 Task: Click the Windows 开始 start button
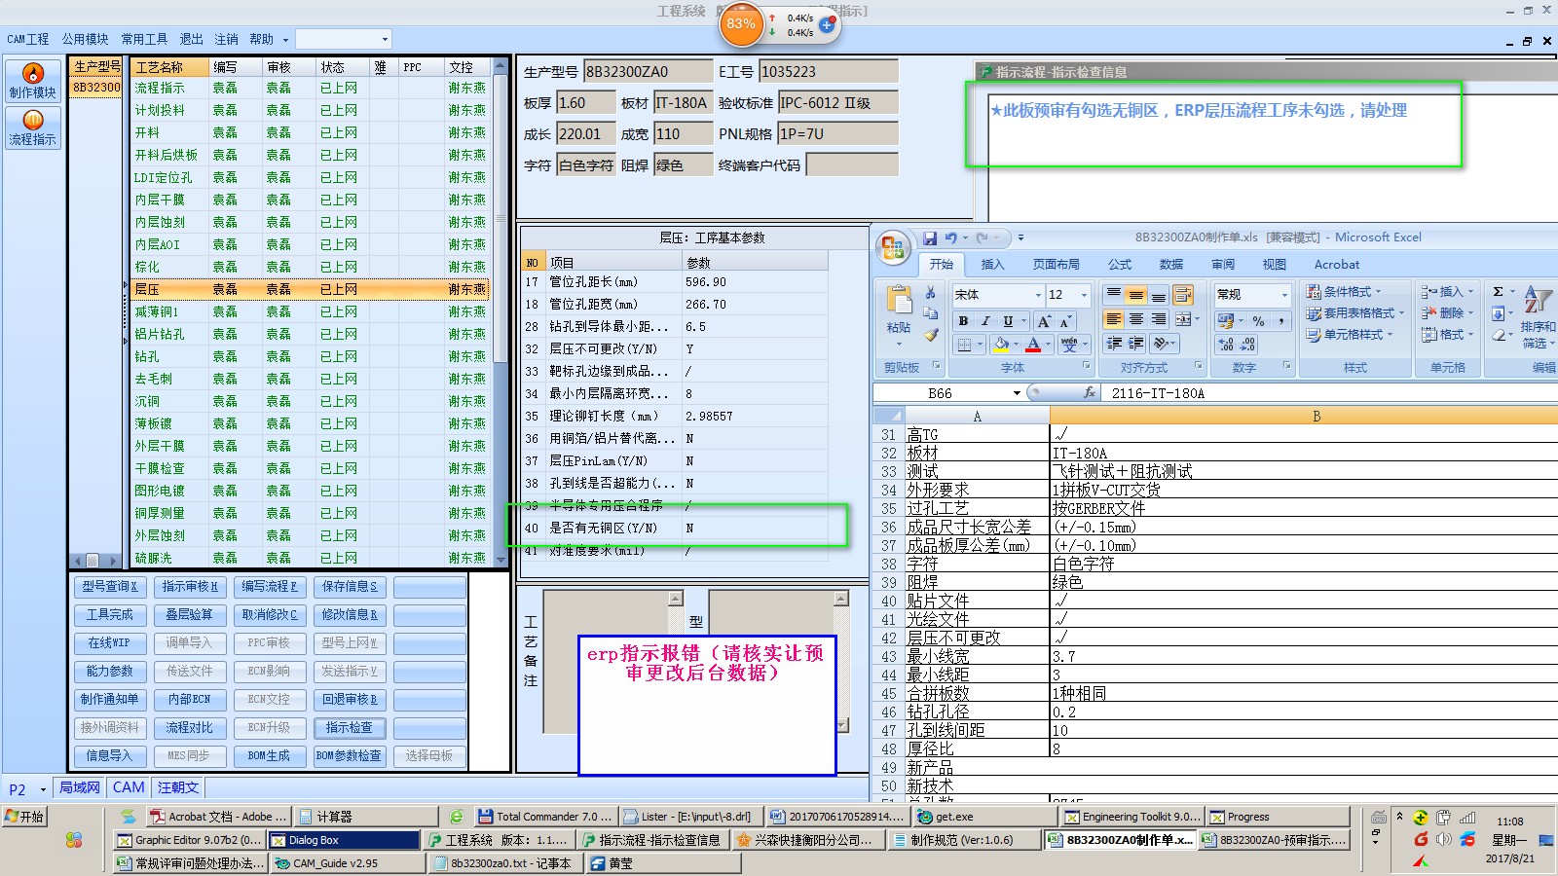pyautogui.click(x=25, y=817)
